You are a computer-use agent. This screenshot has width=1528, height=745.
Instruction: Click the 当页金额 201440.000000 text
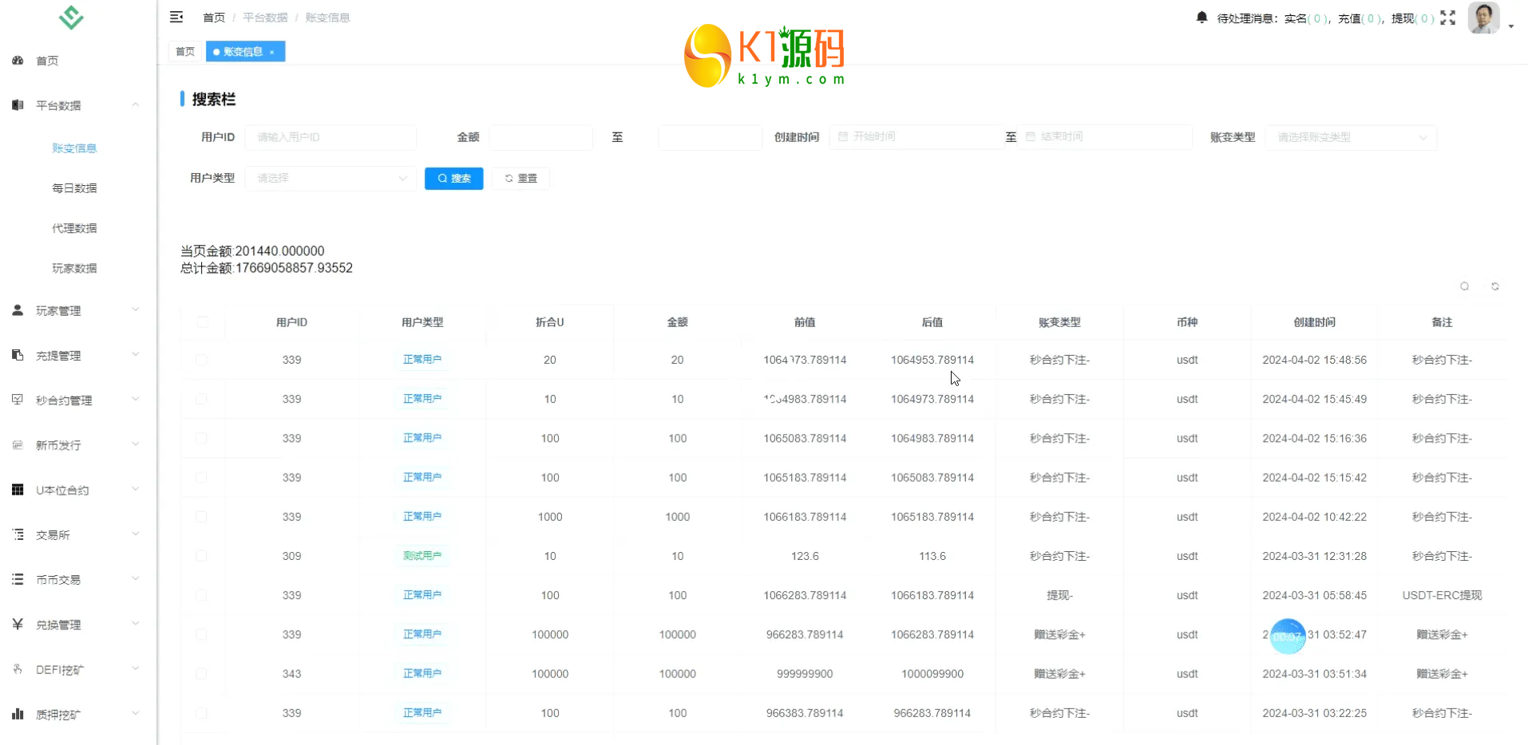pyautogui.click(x=252, y=251)
